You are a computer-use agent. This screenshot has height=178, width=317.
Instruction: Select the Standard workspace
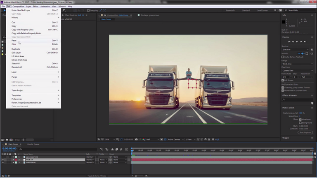tap(246, 10)
